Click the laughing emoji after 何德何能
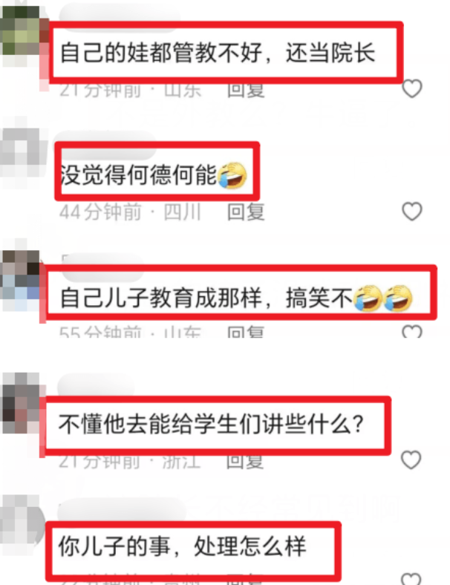Image resolution: width=450 pixels, height=585 pixels. [232, 175]
